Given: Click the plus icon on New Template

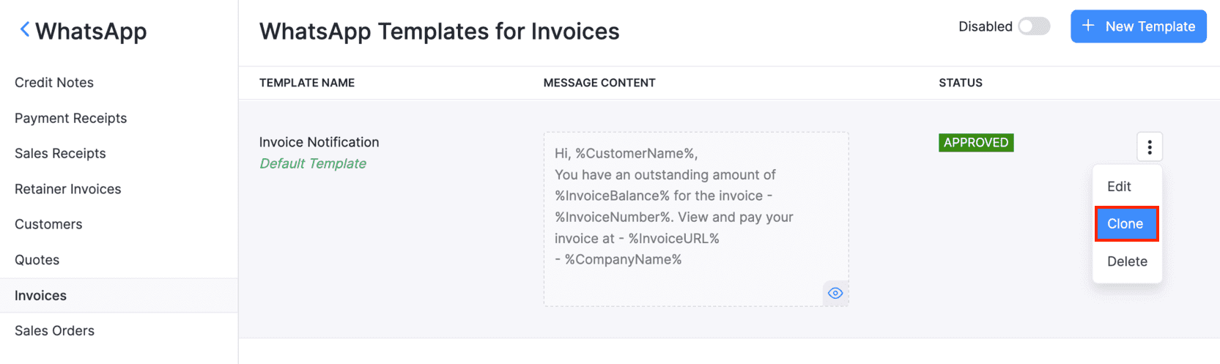Looking at the screenshot, I should click(x=1088, y=26).
